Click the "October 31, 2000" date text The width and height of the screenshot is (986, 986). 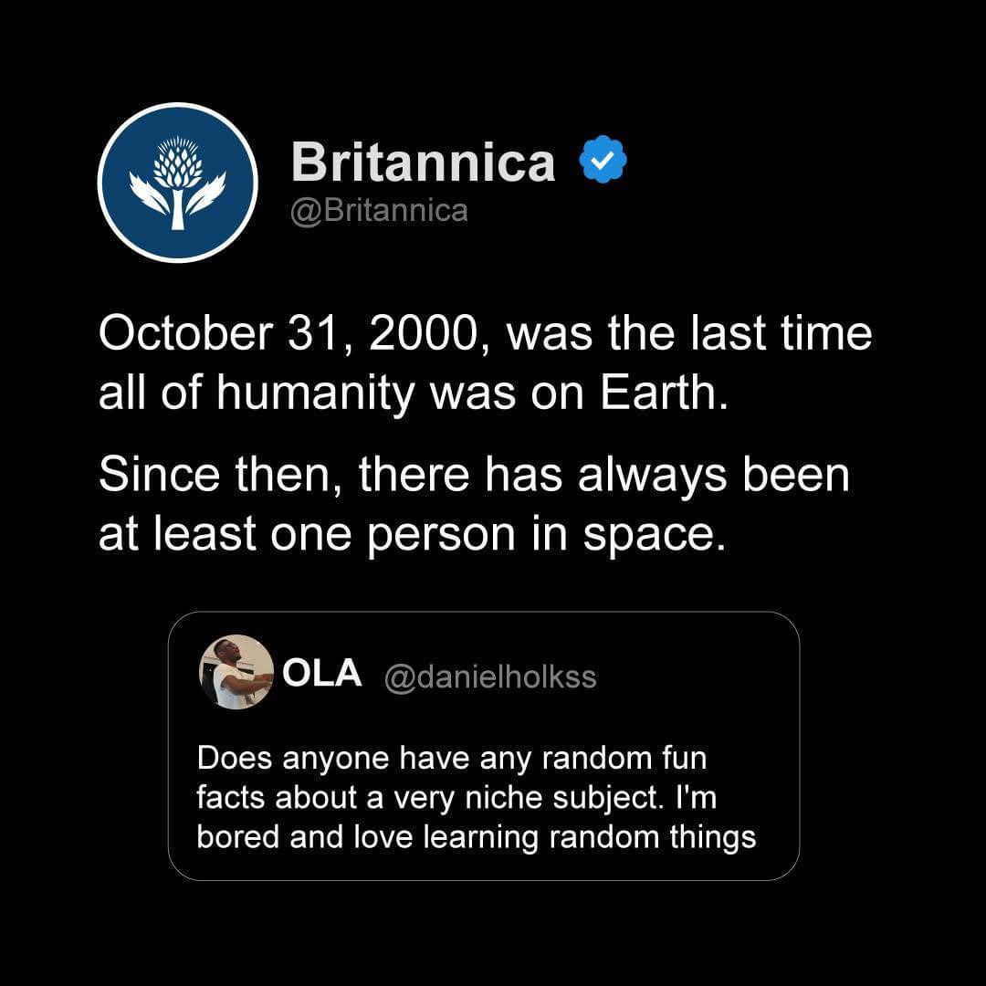pos(282,333)
